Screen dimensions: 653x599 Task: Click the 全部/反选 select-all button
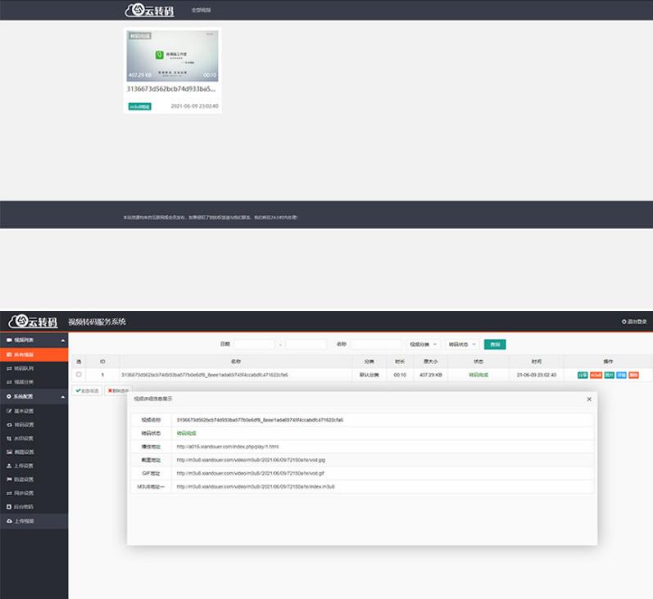click(87, 390)
